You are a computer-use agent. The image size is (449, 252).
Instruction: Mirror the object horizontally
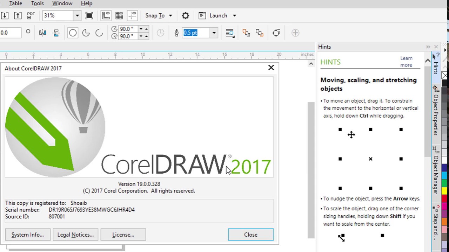[x=42, y=33]
